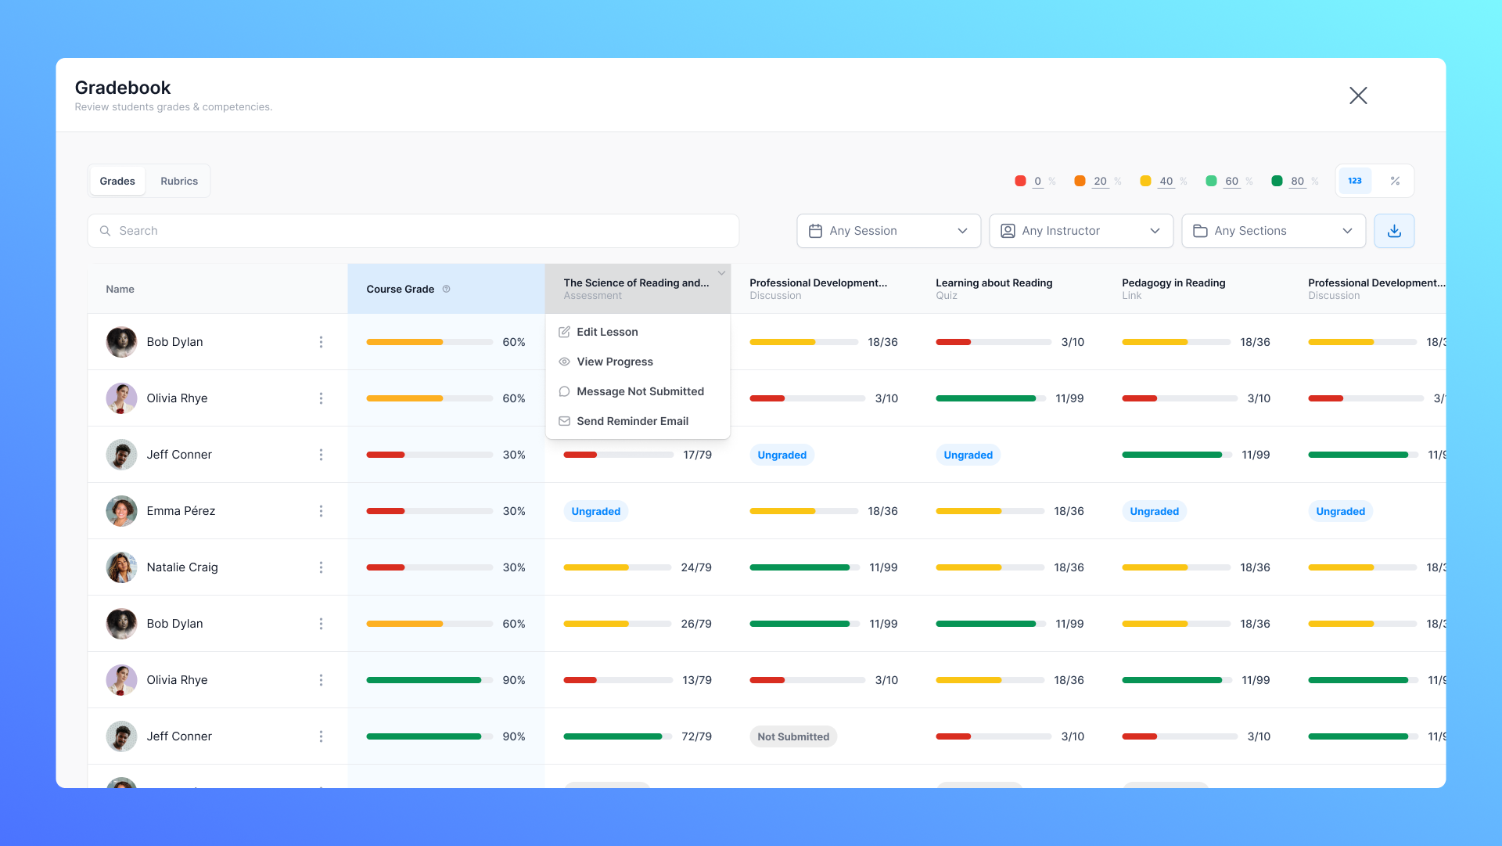Open Olivia Rhye 60% row options menu
The width and height of the screenshot is (1502, 846).
pyautogui.click(x=321, y=398)
